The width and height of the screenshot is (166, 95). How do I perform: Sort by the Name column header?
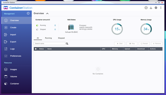pyautogui.click(x=73, y=49)
